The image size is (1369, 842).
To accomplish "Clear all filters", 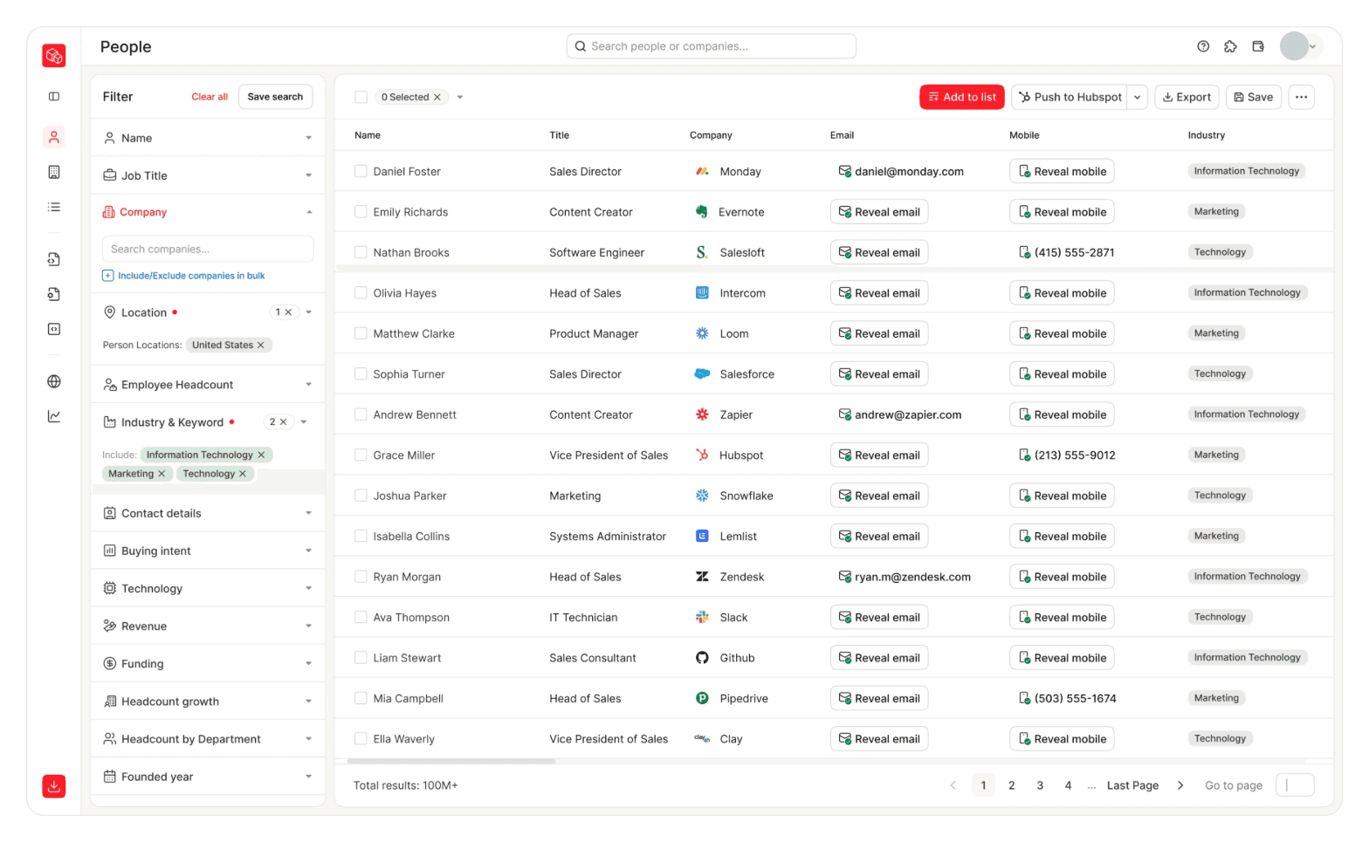I will 210,97.
